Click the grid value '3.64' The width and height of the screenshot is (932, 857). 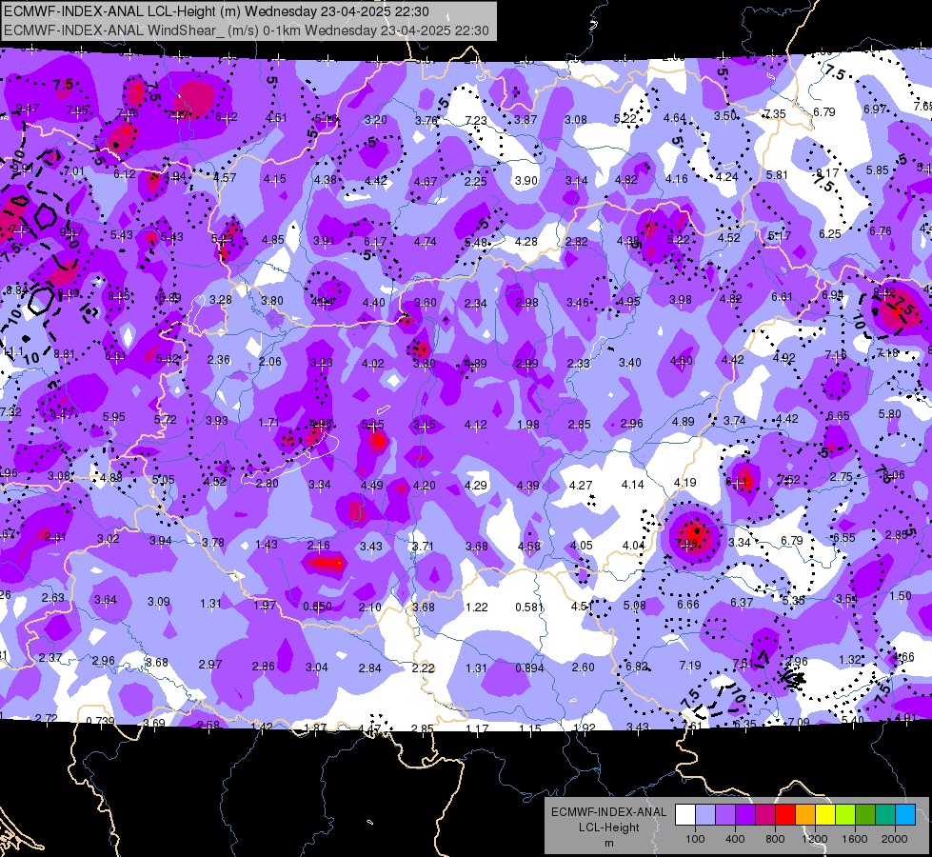point(106,600)
